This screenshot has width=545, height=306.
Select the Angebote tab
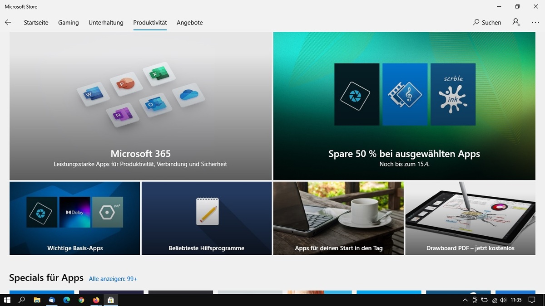189,23
